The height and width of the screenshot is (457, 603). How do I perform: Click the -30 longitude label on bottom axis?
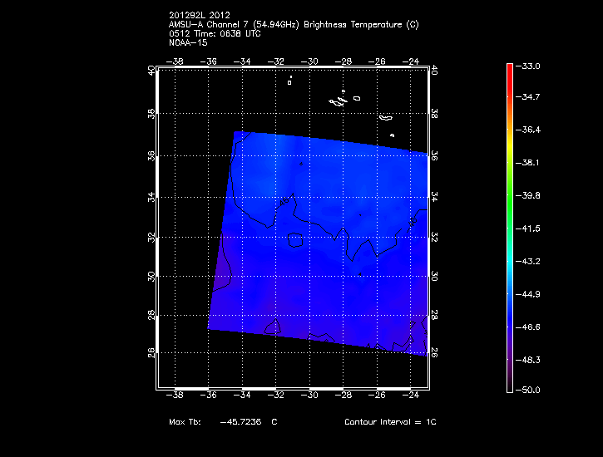[309, 396]
